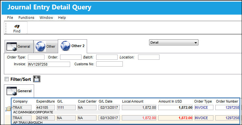
Task: Click the red 1,872.00 Local Amount cell
Action: 139,118
